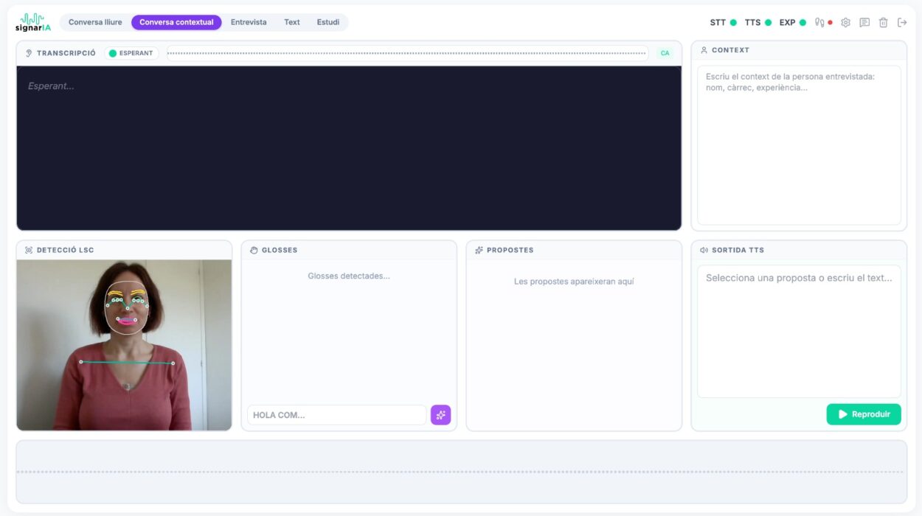Open settings with the gear icon
Screen dimensions: 922x516
845,22
